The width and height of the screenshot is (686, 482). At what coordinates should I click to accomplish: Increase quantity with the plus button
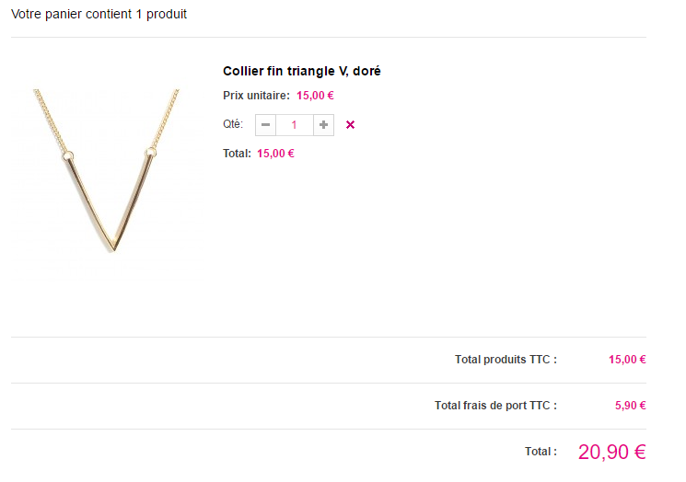click(x=323, y=124)
